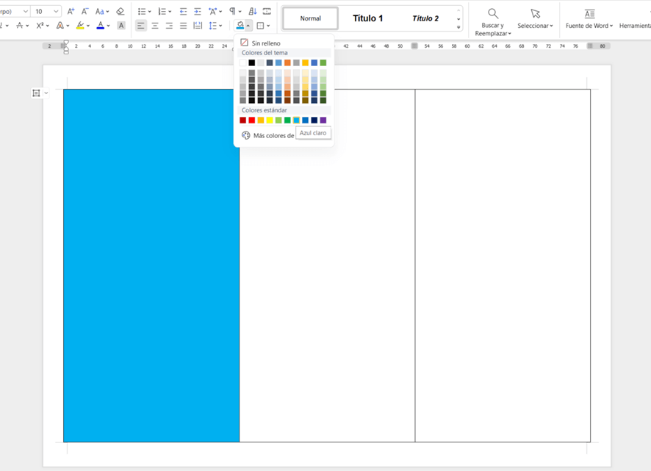Click the increase font size icon
The image size is (651, 471).
click(71, 11)
